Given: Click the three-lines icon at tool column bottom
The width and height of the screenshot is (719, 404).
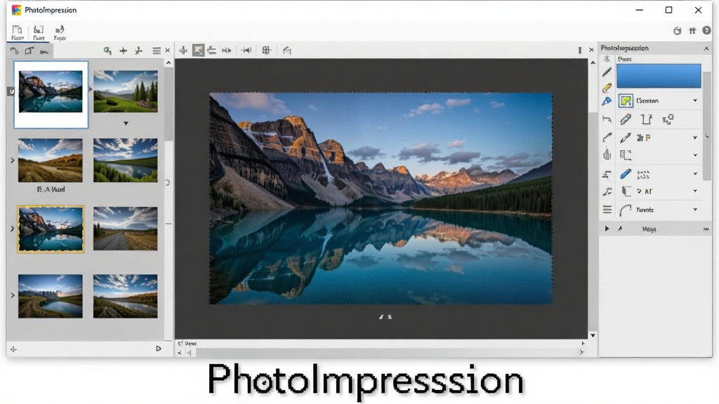Looking at the screenshot, I should tap(607, 210).
